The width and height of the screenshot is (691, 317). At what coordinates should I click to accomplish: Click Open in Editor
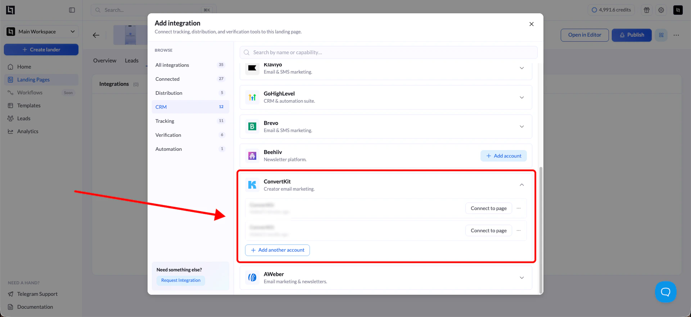point(584,35)
